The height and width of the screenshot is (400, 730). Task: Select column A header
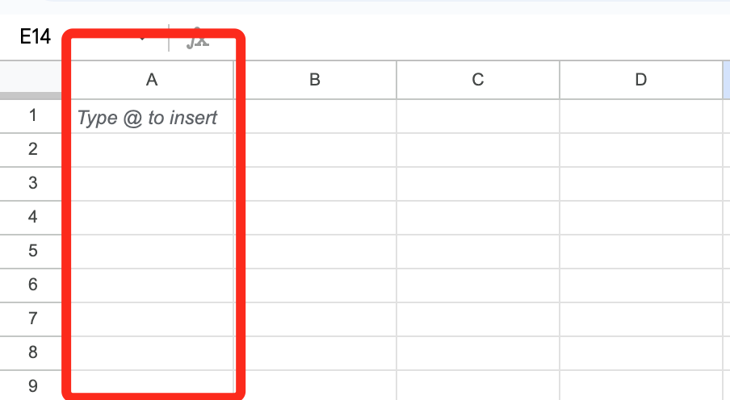[x=151, y=80]
